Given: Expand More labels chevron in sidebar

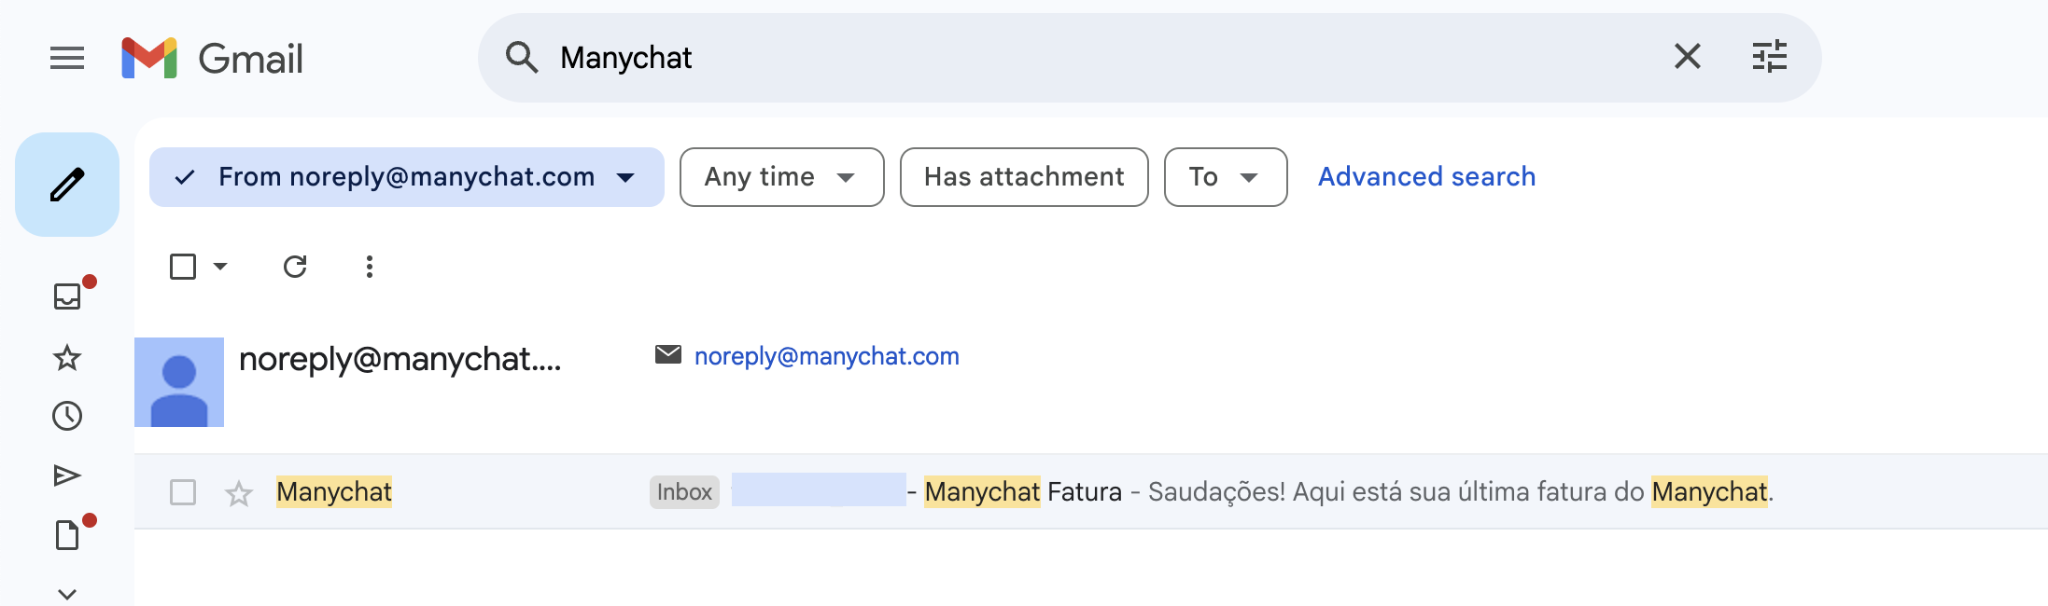Looking at the screenshot, I should tap(67, 593).
